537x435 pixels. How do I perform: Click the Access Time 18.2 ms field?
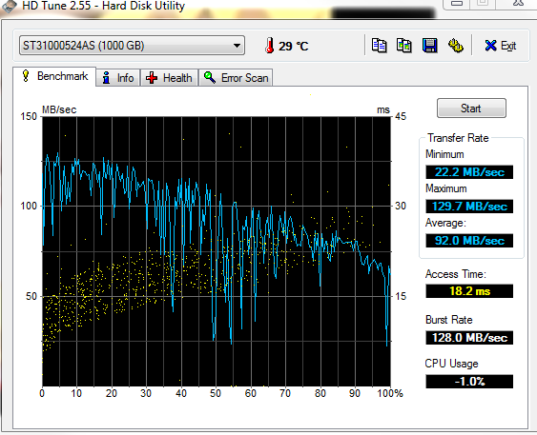click(469, 291)
